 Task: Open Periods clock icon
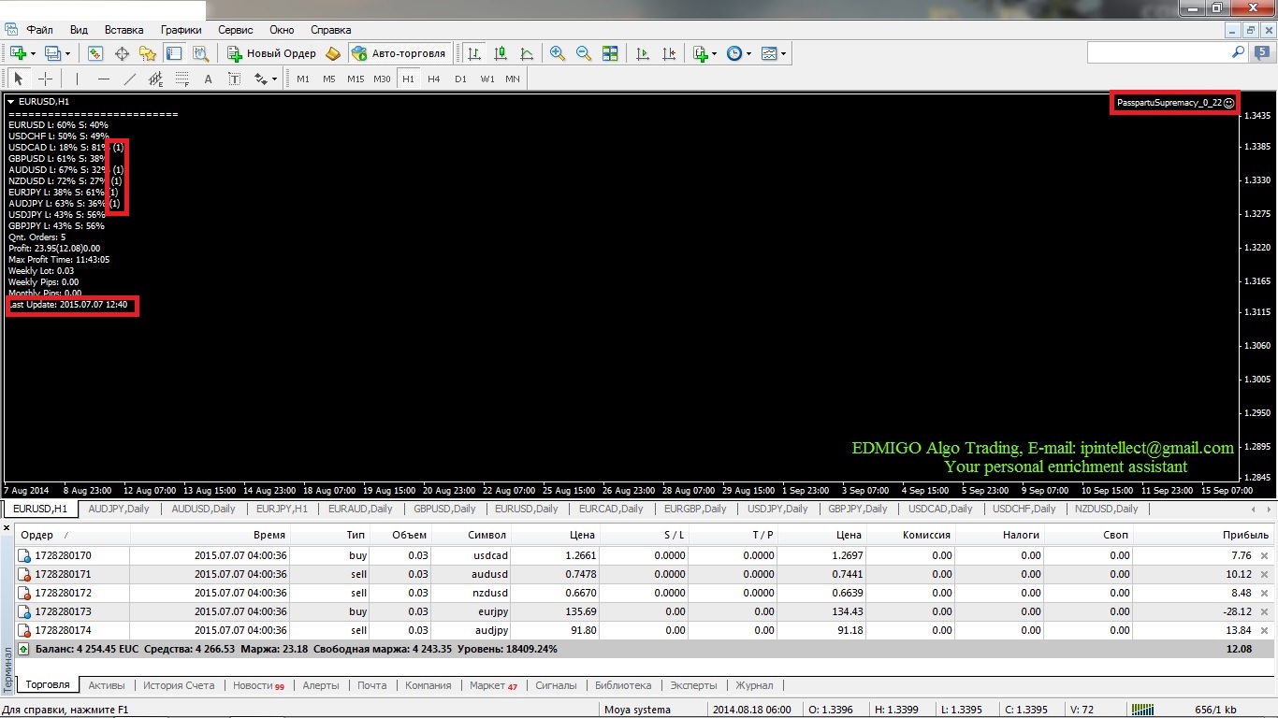pyautogui.click(x=734, y=53)
